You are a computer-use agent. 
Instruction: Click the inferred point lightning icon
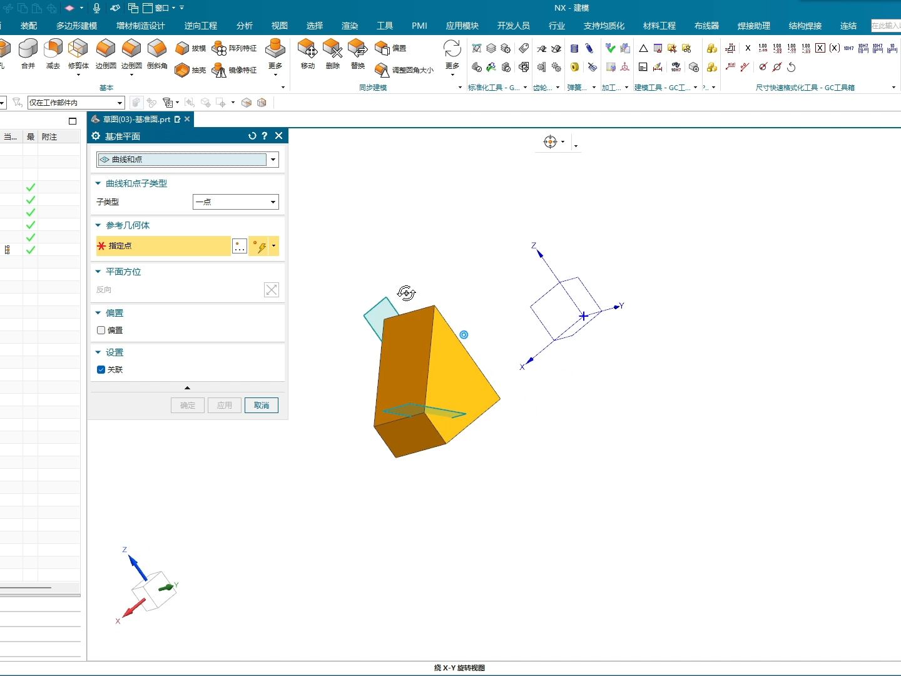tap(259, 246)
